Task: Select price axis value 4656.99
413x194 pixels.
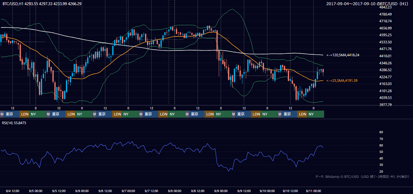Action: (385, 28)
